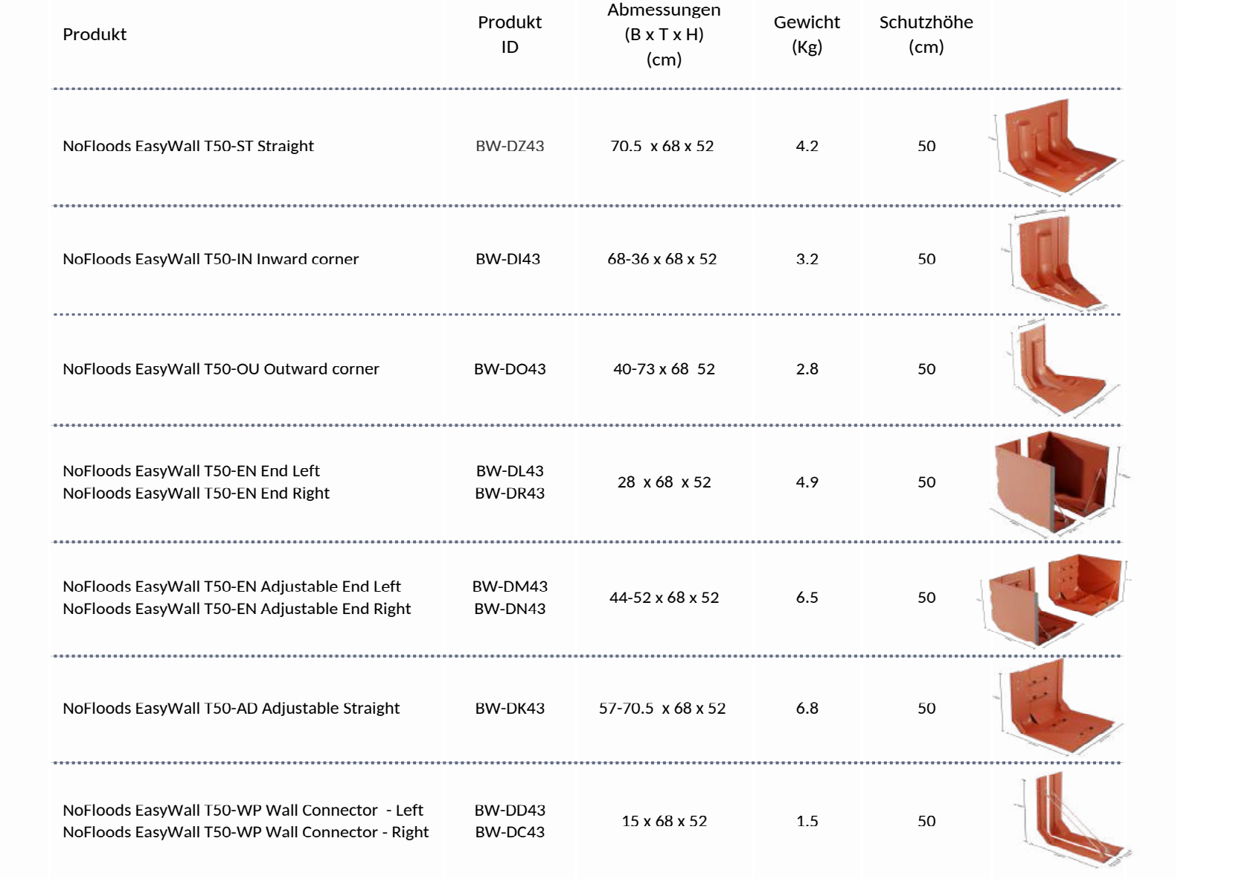Click the Outward corner product image

pyautogui.click(x=1057, y=369)
